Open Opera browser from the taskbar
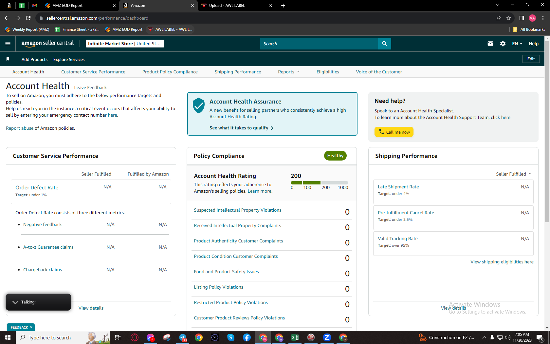Image resolution: width=550 pixels, height=344 pixels. (135, 337)
